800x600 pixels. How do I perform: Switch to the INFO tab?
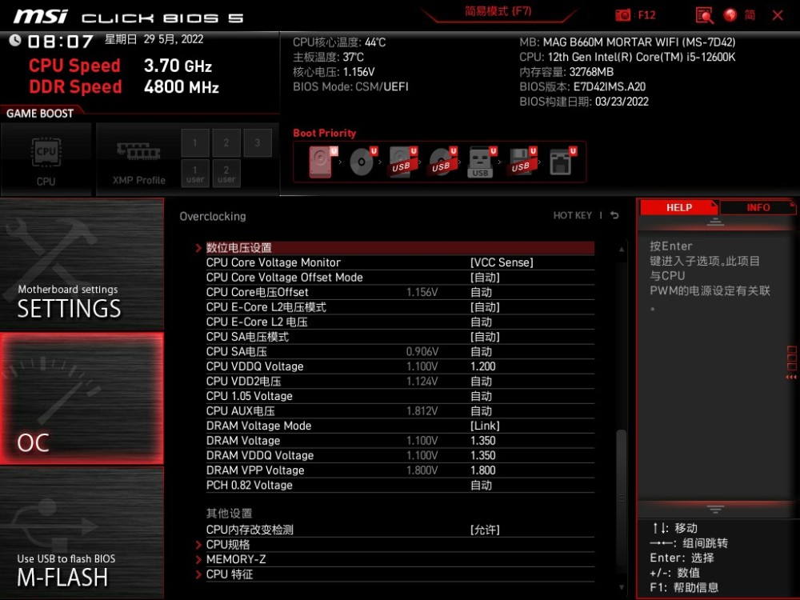coord(758,208)
